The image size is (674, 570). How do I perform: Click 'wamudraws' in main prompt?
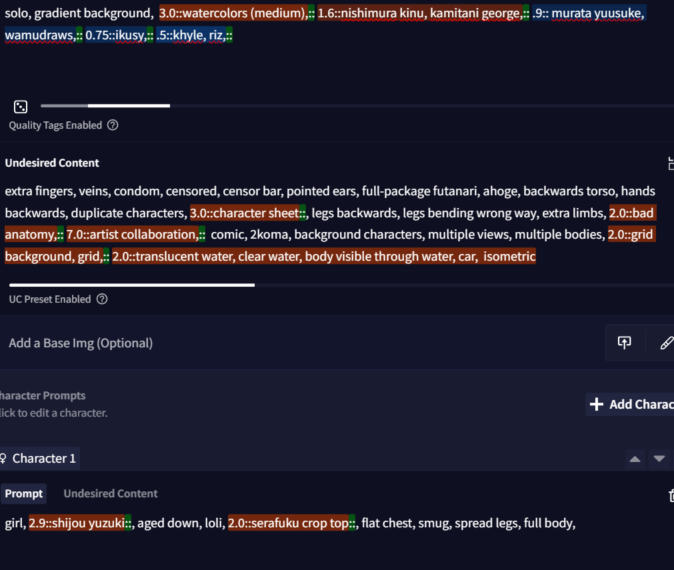39,35
